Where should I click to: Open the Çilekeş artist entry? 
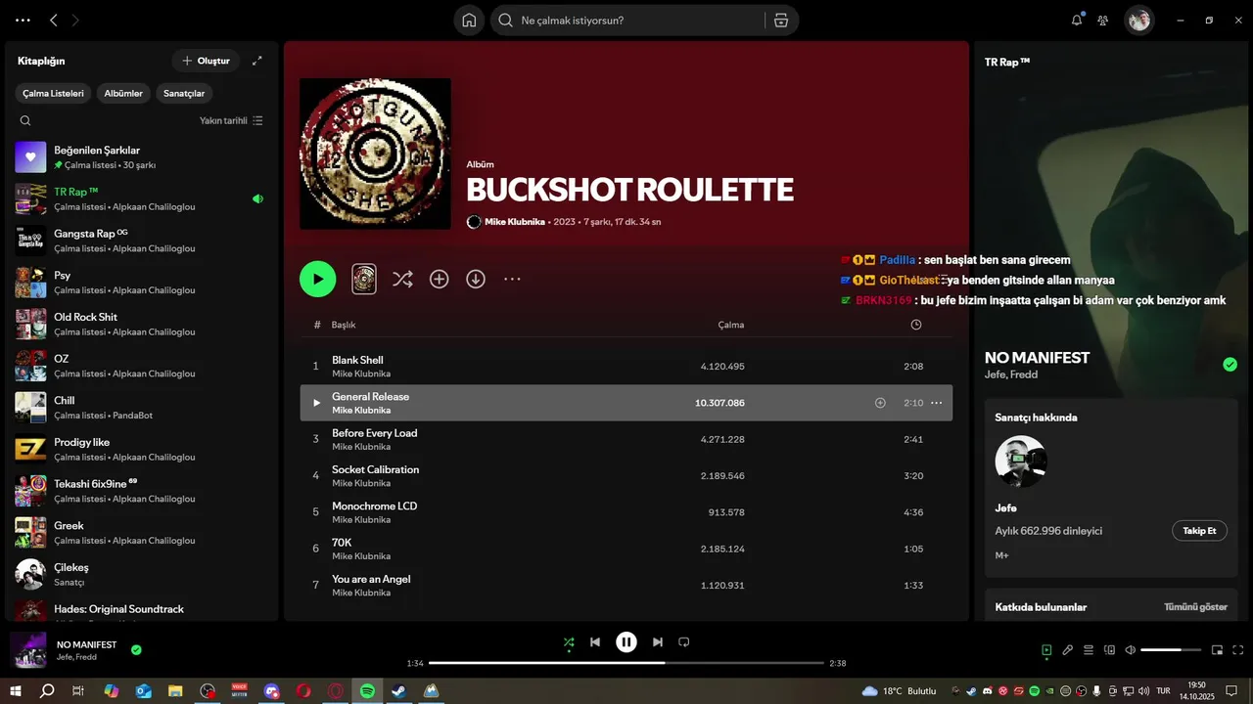pos(141,574)
